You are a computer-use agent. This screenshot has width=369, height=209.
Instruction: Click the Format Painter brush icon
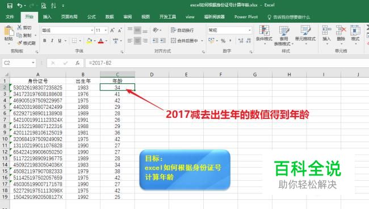click(20, 43)
